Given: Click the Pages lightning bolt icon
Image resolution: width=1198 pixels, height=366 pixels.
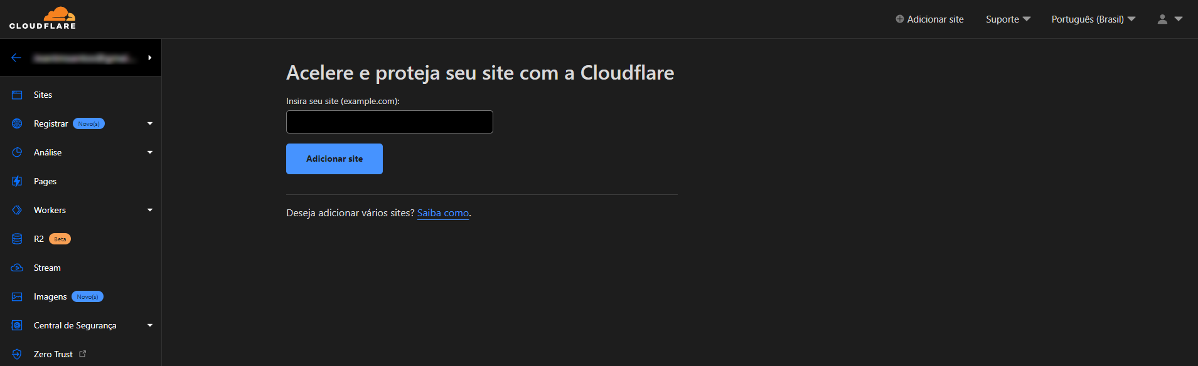Looking at the screenshot, I should (17, 181).
